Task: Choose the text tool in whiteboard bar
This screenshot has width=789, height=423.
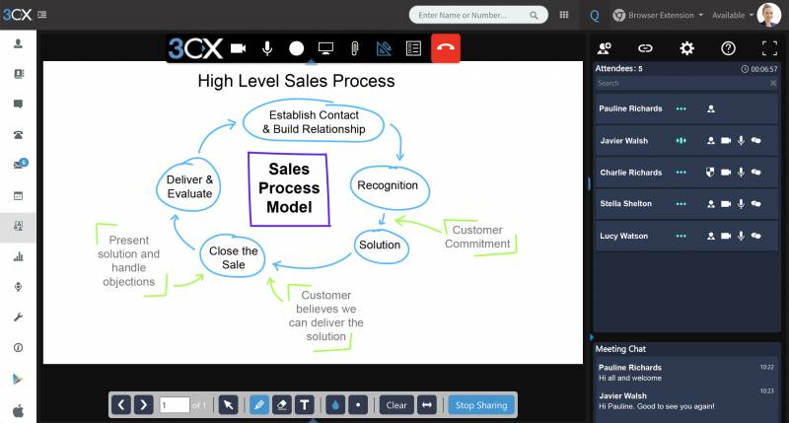Action: pos(305,404)
